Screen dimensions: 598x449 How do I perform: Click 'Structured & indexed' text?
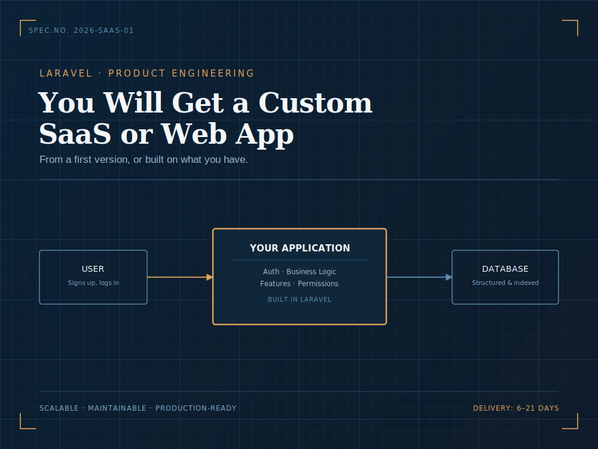click(x=505, y=283)
